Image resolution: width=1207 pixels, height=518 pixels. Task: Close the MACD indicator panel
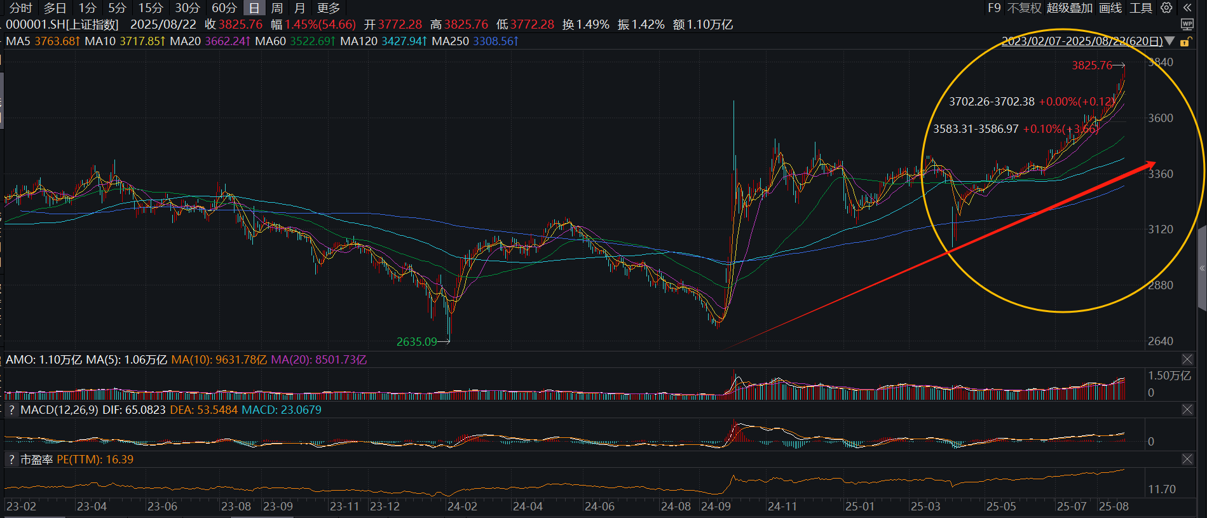click(1187, 410)
